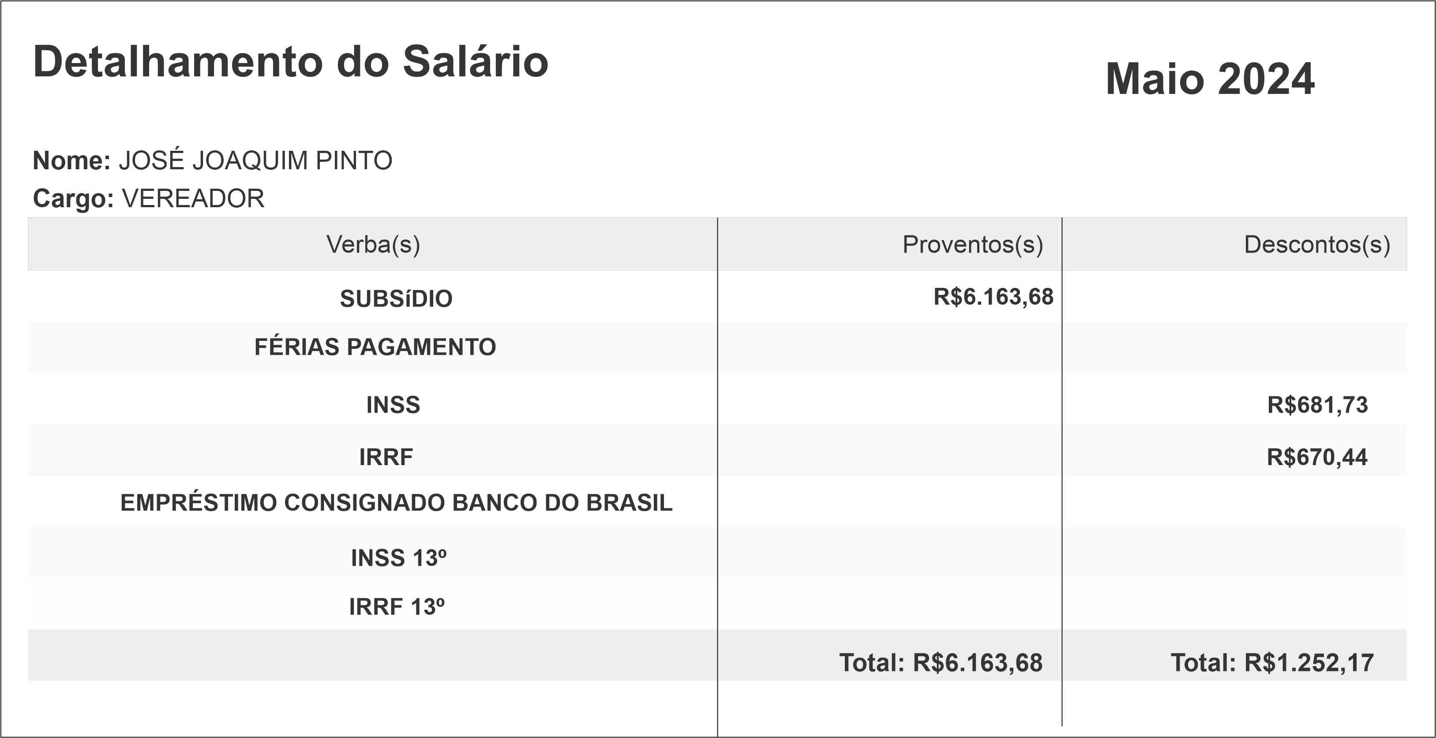This screenshot has width=1436, height=738.
Task: Select the FÉRIAS PAGAMENTO row
Action: 375,347
